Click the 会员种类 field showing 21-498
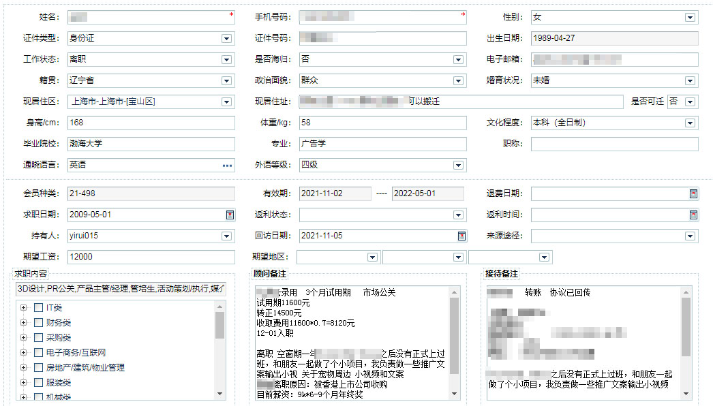Image resolution: width=713 pixels, height=406 pixels. 151,193
